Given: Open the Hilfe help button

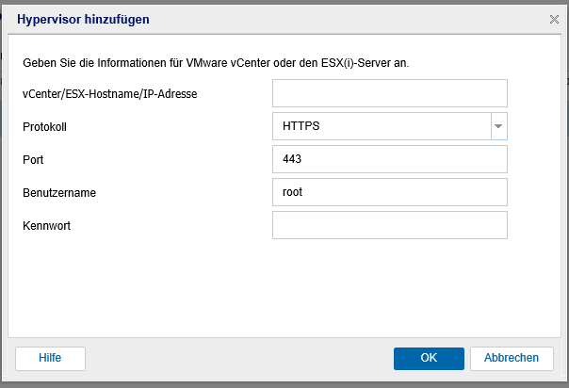Looking at the screenshot, I should [x=51, y=358].
